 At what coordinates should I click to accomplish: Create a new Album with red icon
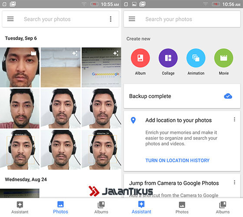tap(140, 58)
